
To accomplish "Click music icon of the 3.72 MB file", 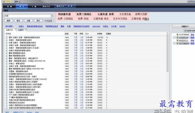I will (x=7, y=66).
